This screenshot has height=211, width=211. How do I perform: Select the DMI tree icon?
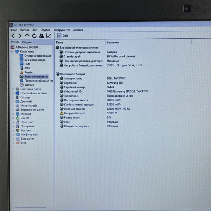coord(21,64)
